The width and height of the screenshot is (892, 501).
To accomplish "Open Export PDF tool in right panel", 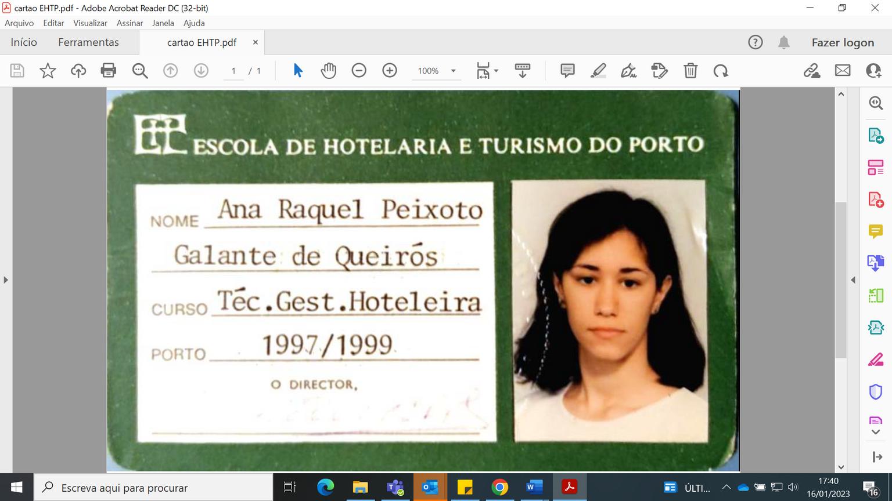I will [876, 136].
